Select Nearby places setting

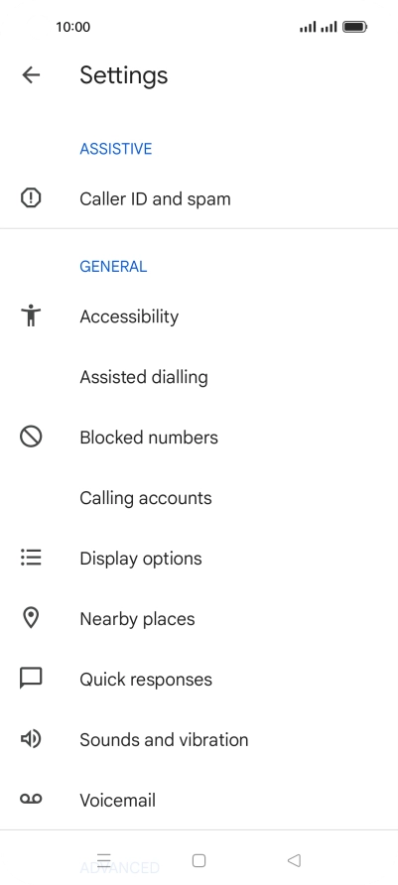click(x=199, y=618)
